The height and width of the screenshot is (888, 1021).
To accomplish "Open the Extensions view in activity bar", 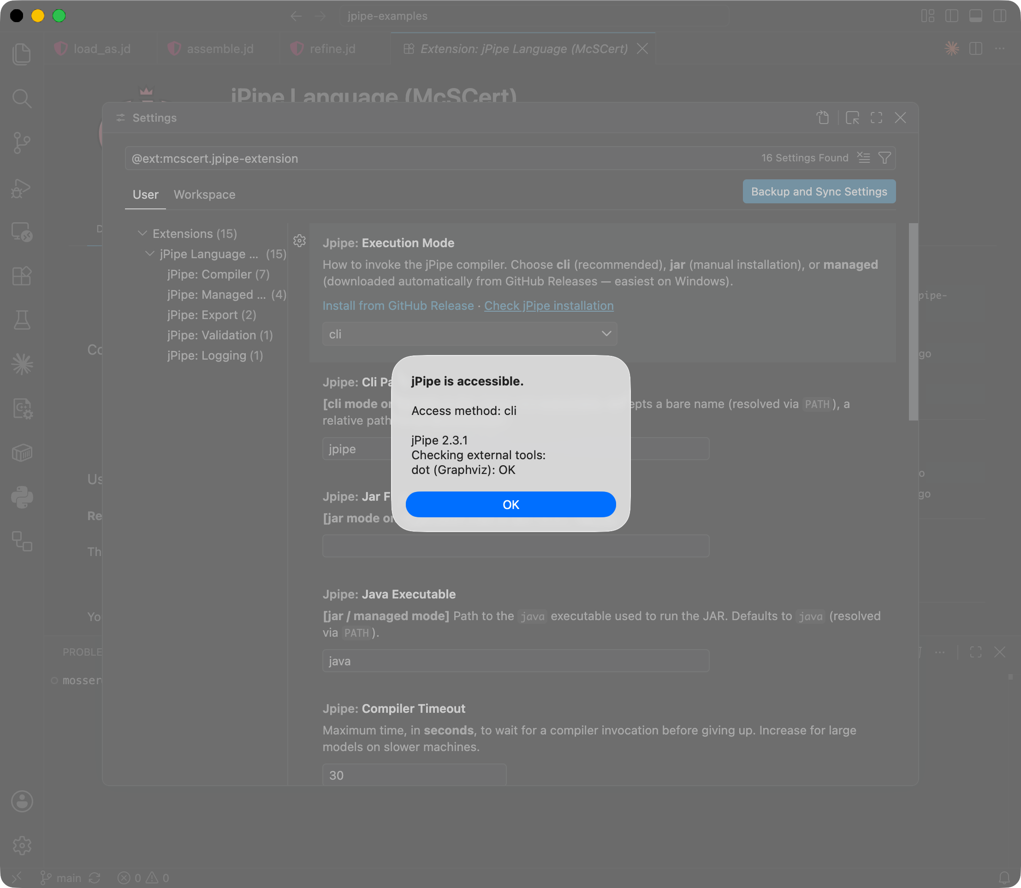I will pyautogui.click(x=22, y=276).
